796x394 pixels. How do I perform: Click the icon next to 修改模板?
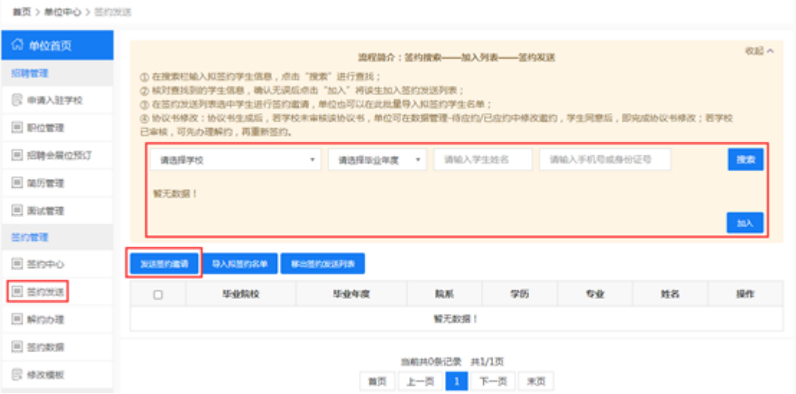[17, 375]
